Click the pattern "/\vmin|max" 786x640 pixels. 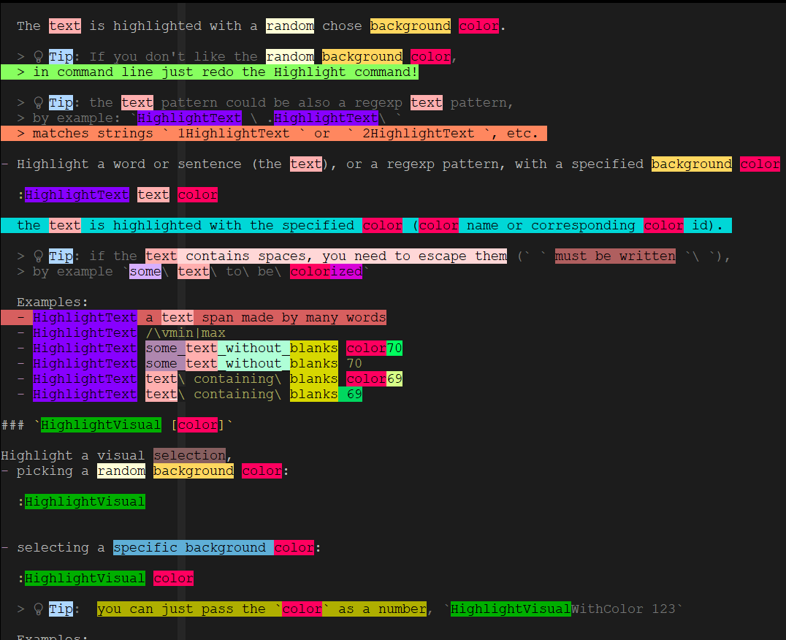point(186,332)
